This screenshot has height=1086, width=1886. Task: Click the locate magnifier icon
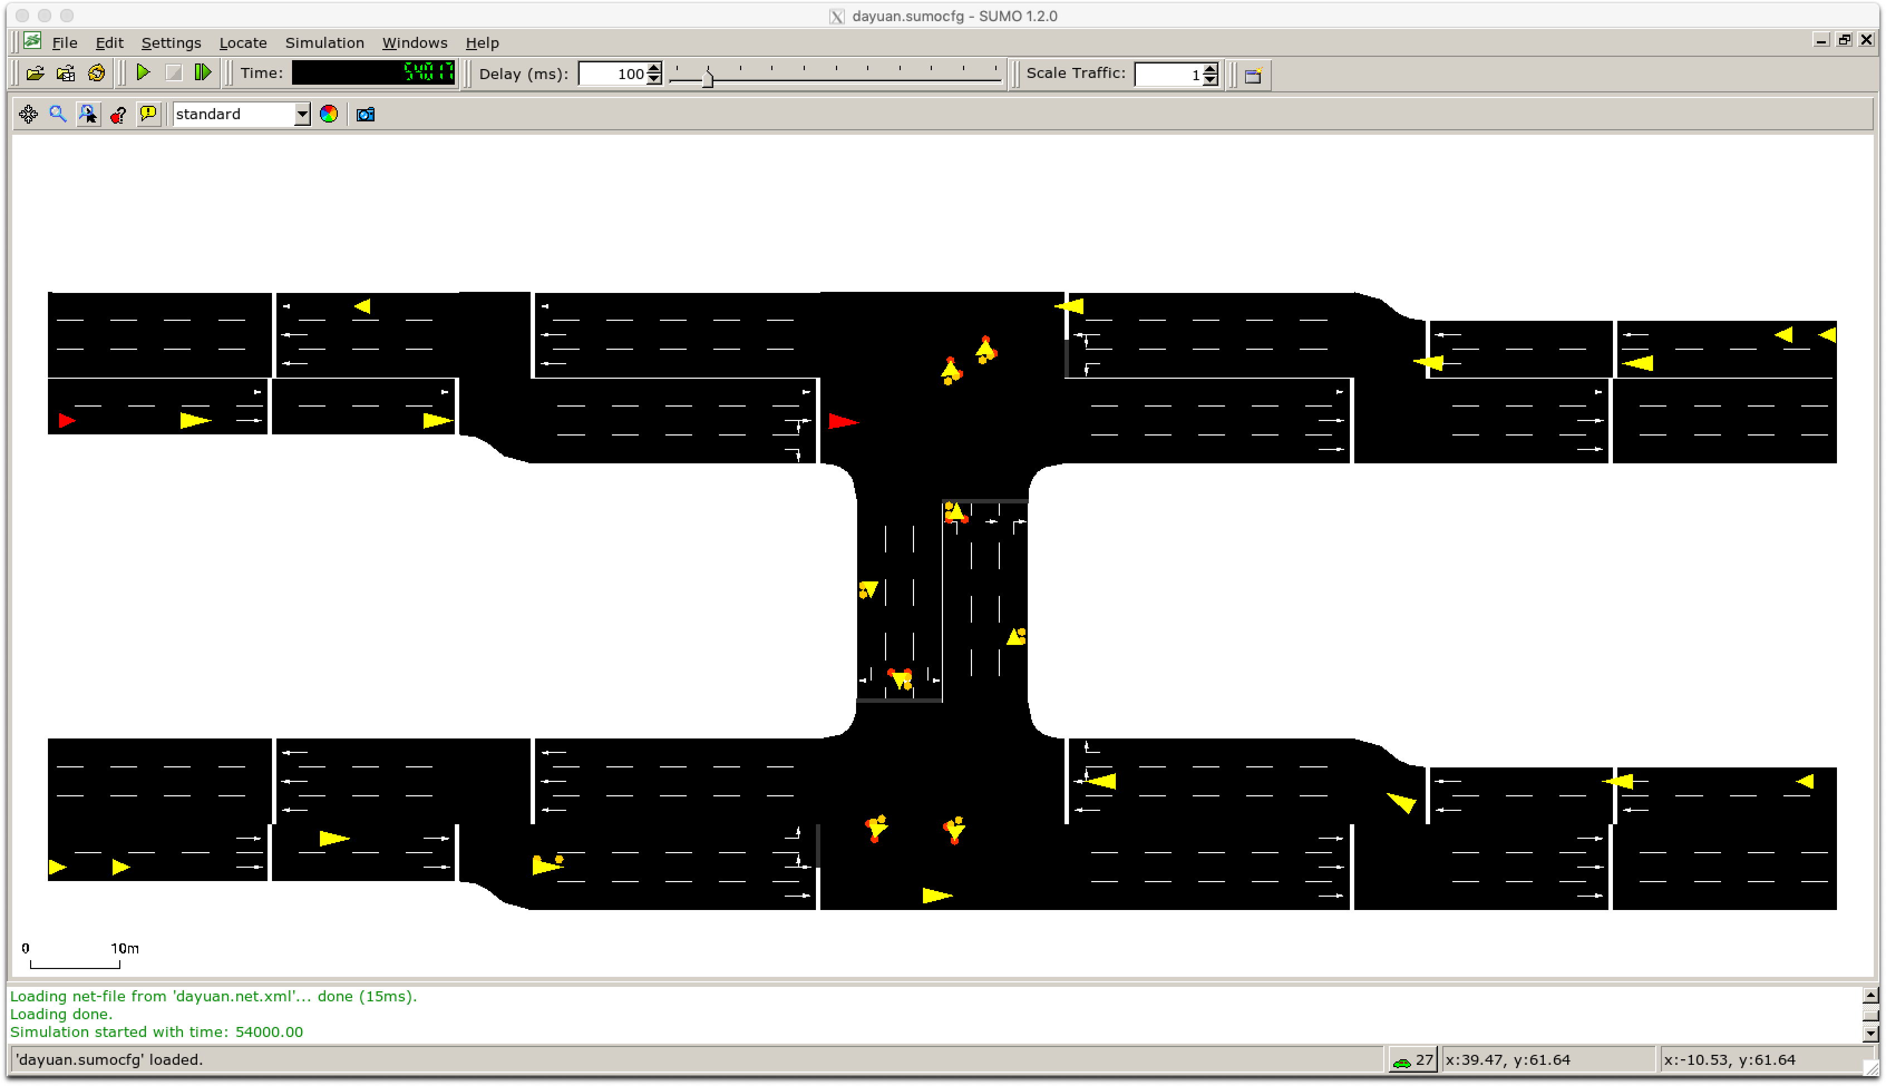(x=57, y=114)
